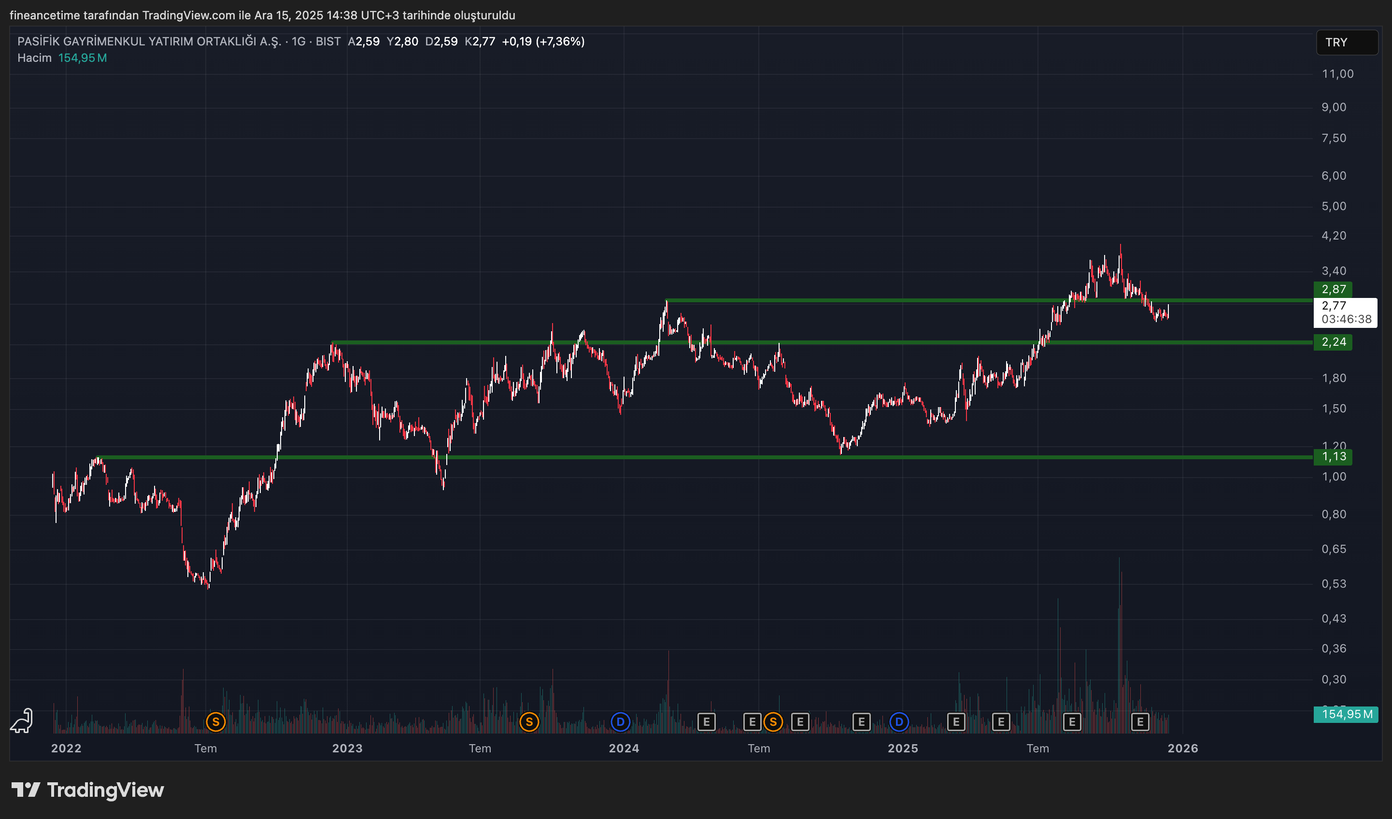Viewport: 1392px width, 819px height.
Task: Click the orange S marker near Tem 2024
Action: pos(773,721)
